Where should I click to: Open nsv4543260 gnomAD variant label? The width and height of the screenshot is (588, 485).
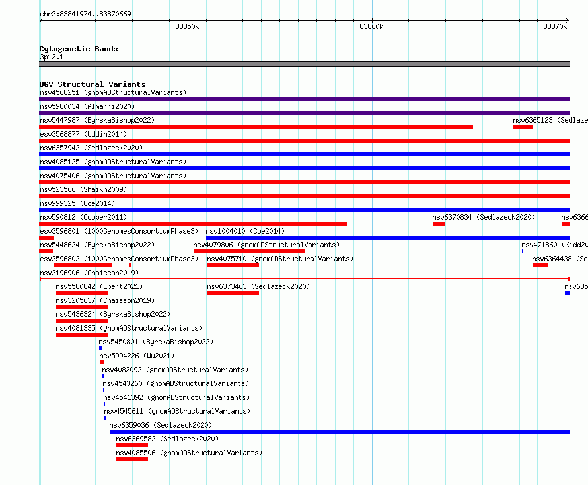[176, 383]
